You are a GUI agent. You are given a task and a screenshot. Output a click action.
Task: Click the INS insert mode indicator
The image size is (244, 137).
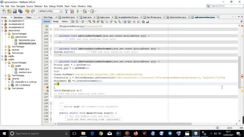[241, 128]
